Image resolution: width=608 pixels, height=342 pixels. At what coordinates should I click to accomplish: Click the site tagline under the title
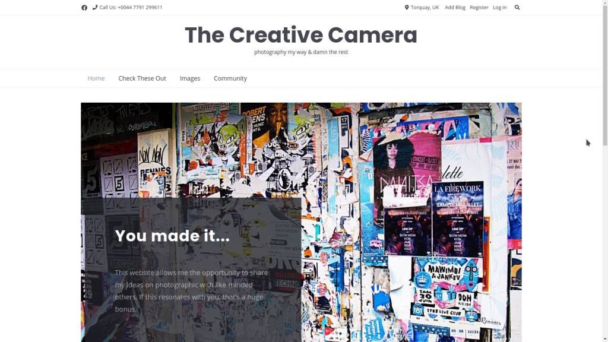click(301, 52)
